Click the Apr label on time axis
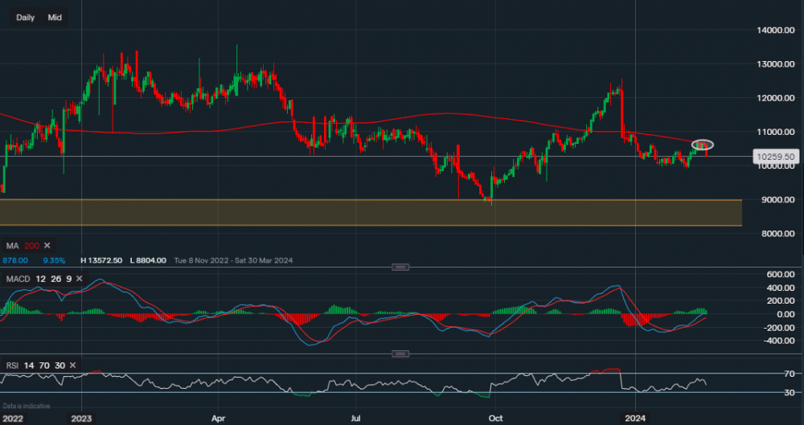This screenshot has height=425, width=804. 219,418
